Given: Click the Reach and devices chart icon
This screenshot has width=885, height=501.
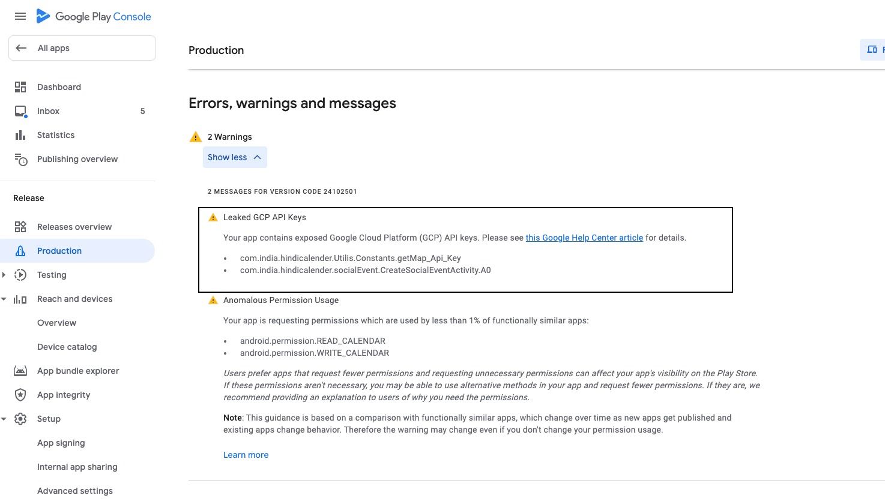Looking at the screenshot, I should click(x=20, y=299).
